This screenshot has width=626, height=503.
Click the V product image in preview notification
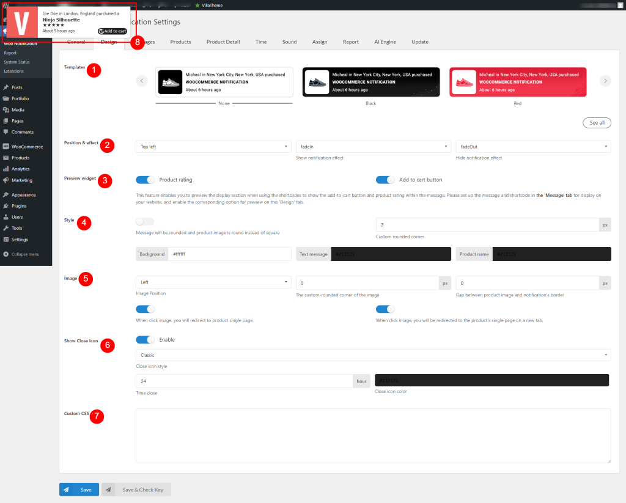click(23, 22)
